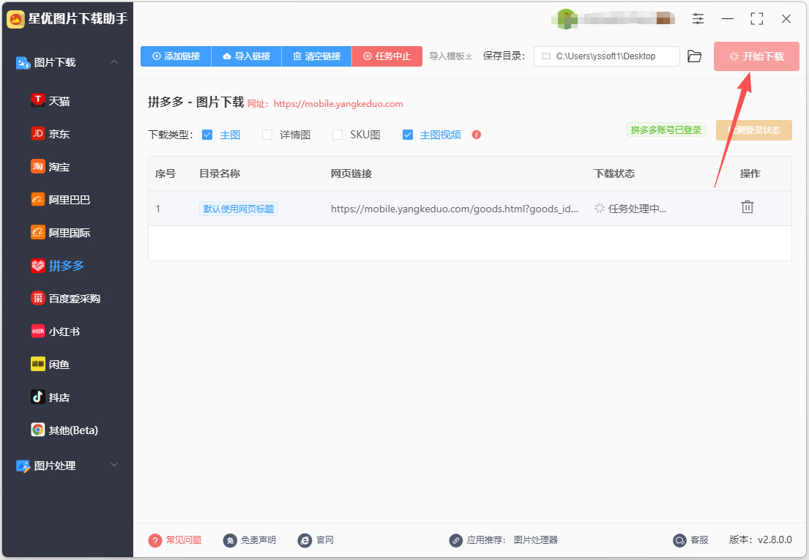
Task: Click the 清空链接 button
Action: [317, 56]
